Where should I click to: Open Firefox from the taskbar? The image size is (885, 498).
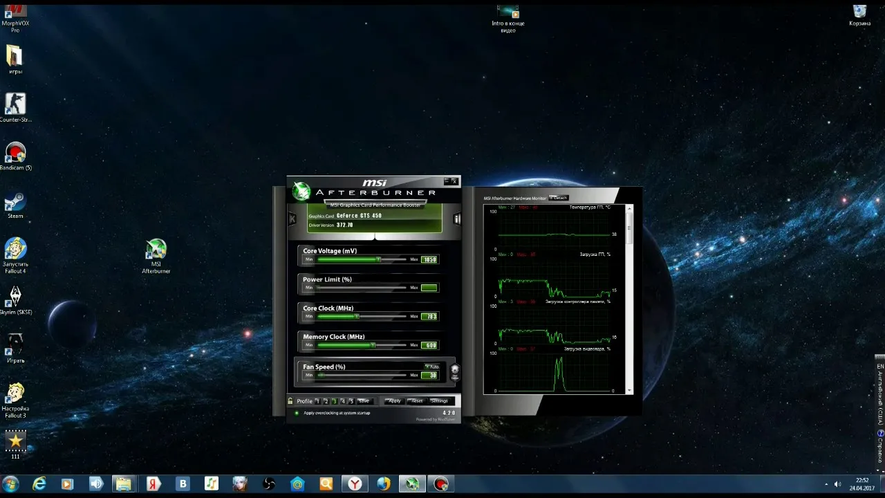point(384,484)
